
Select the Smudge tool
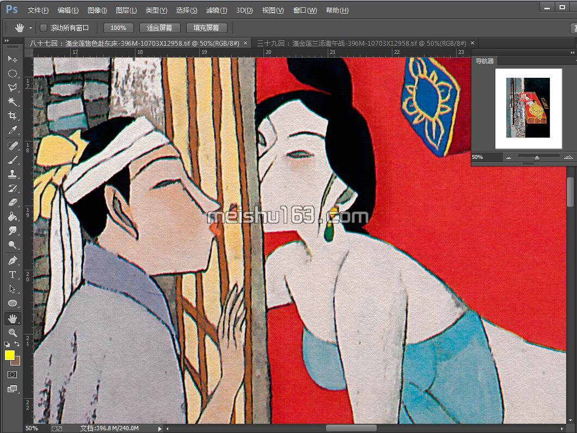pyautogui.click(x=12, y=231)
